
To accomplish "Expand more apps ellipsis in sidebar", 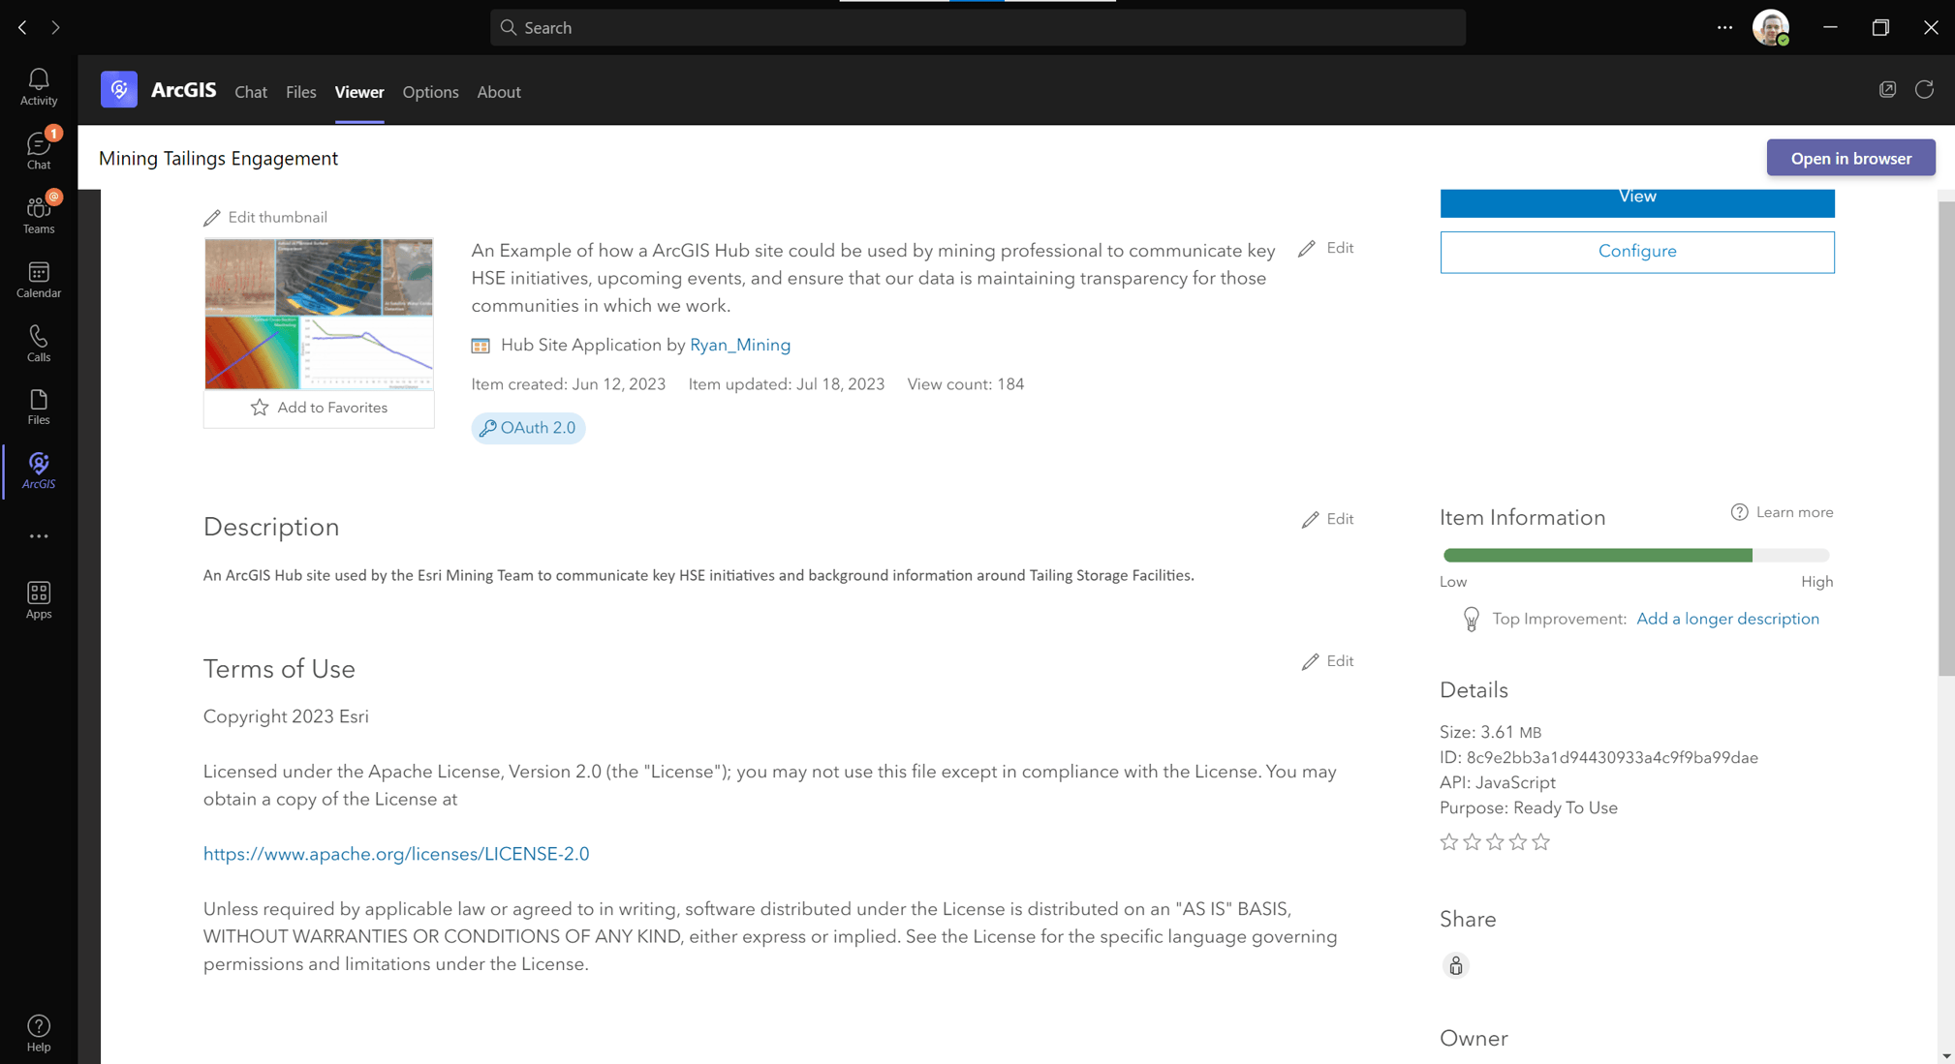I will [39, 536].
